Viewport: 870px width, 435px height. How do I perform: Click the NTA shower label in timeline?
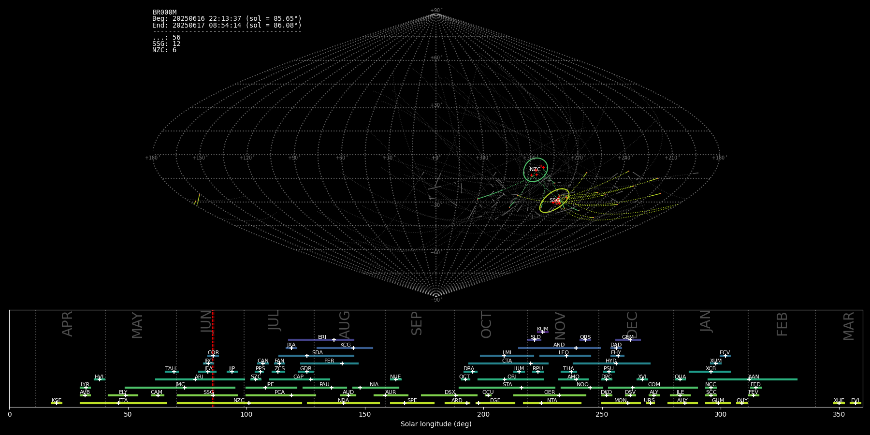point(552,401)
